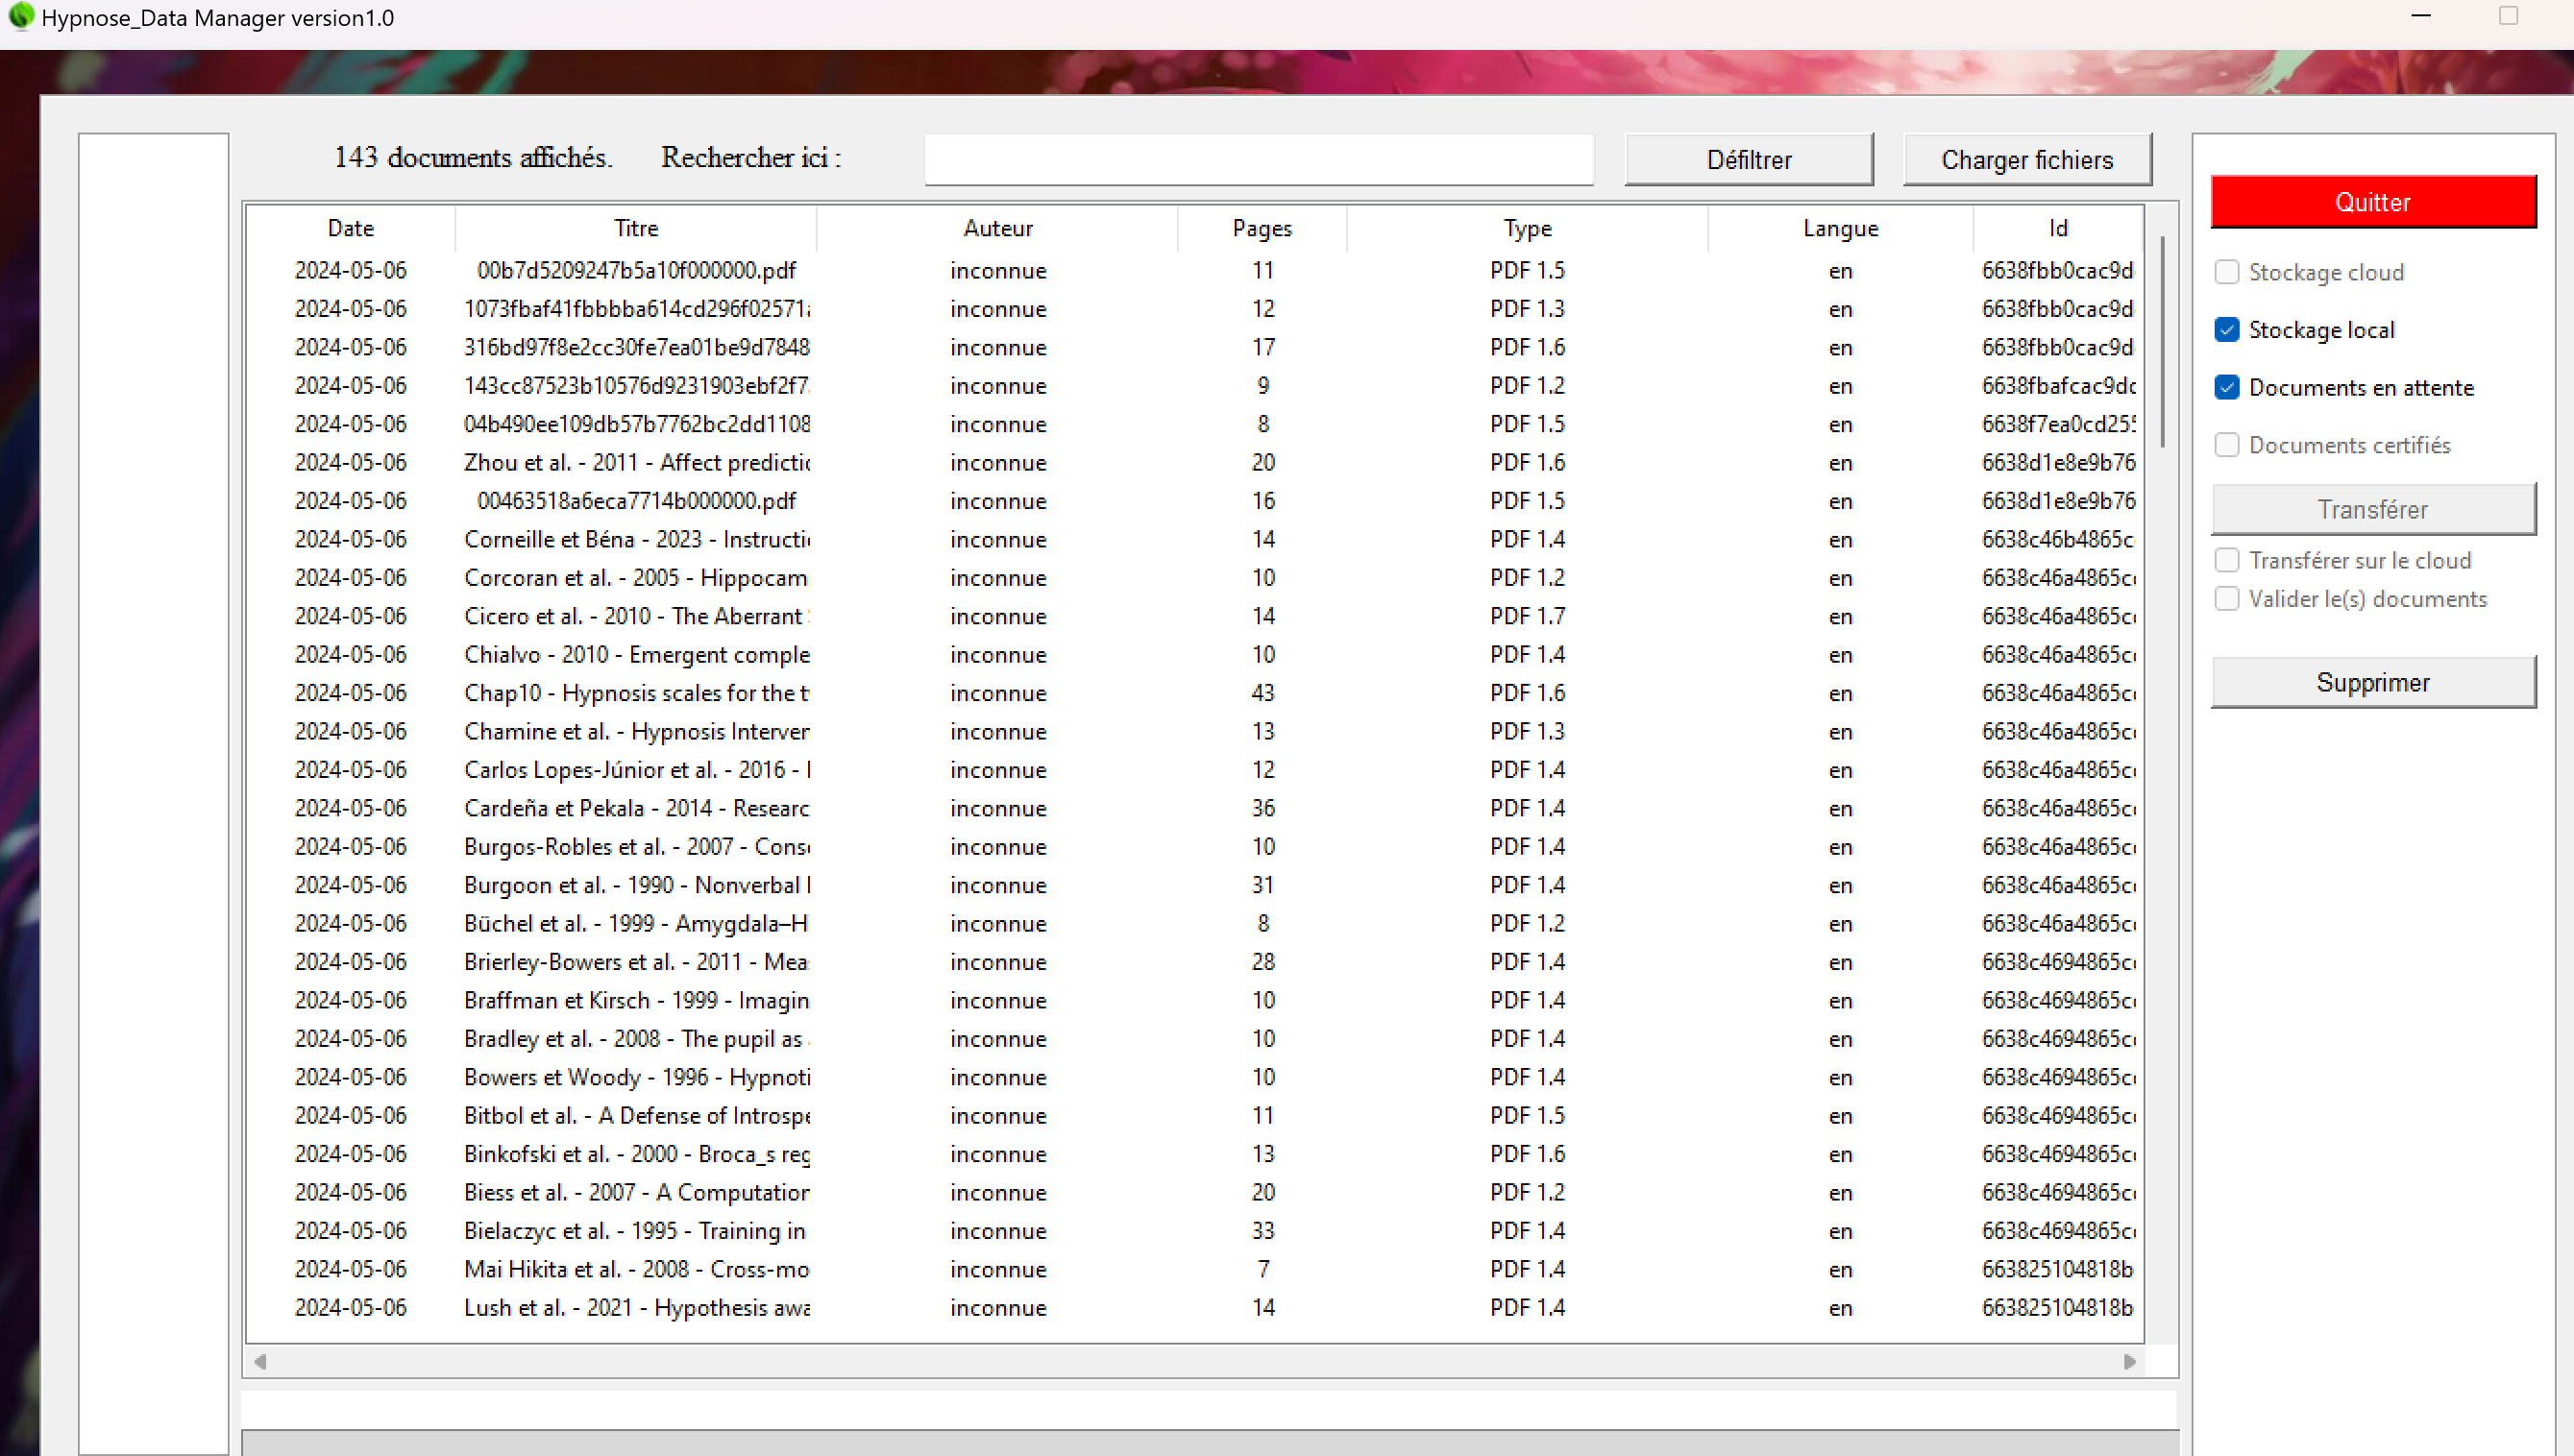Screen dimensions: 2574x1456
Task: Select row Lush et al. - 2021
Action: [1195, 1308]
